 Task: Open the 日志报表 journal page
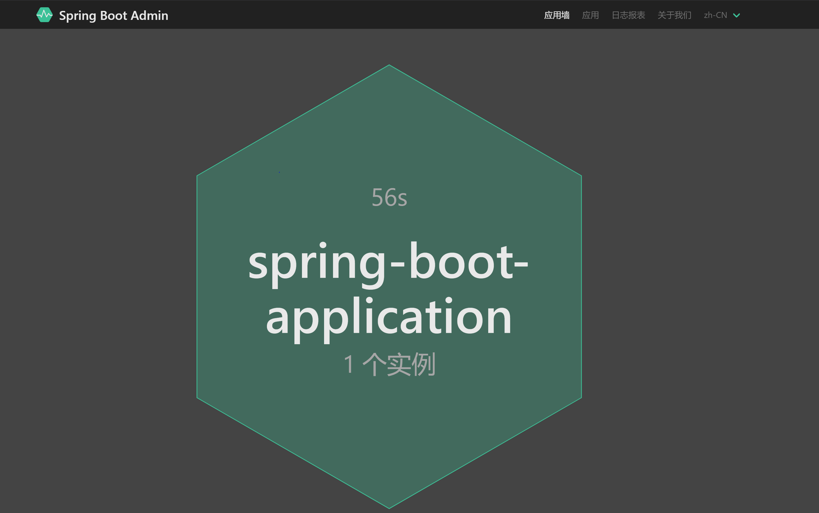(x=628, y=15)
